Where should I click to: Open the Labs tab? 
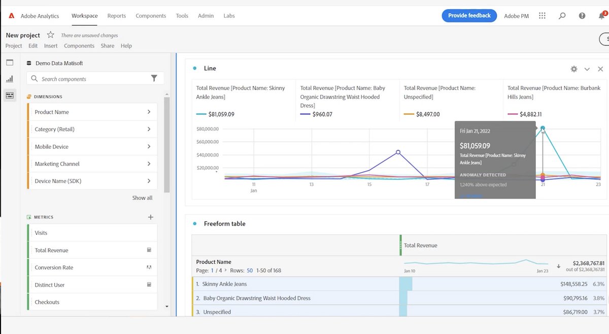tap(229, 16)
